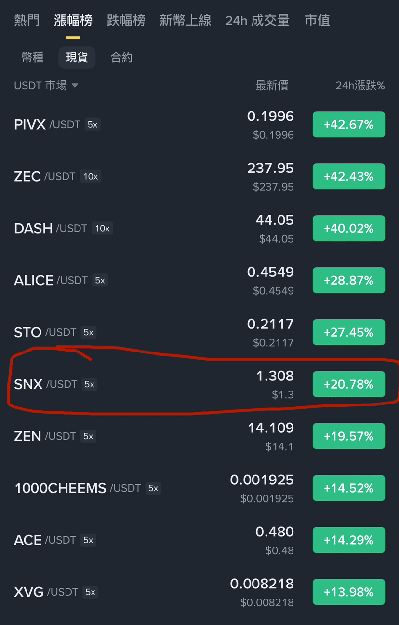Click XVG +13.98% change badge
This screenshot has width=399, height=625.
348,592
